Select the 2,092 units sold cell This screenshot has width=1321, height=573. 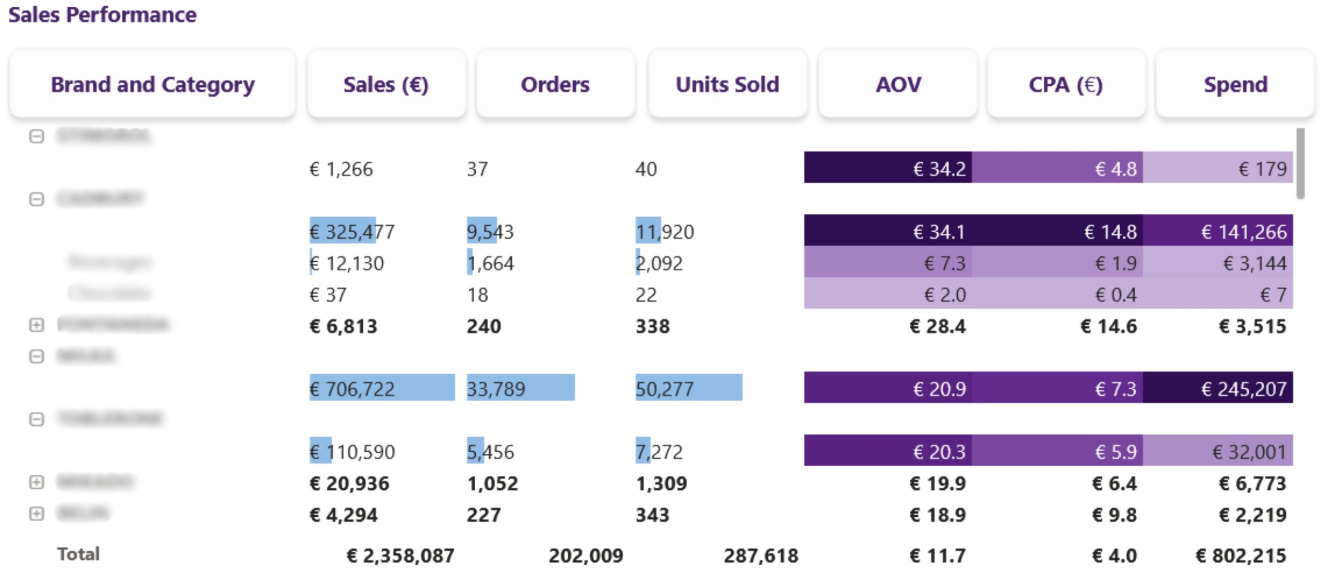659,263
